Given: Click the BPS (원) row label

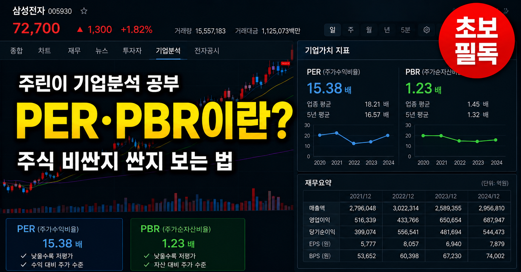Looking at the screenshot, I should pyautogui.click(x=320, y=256).
